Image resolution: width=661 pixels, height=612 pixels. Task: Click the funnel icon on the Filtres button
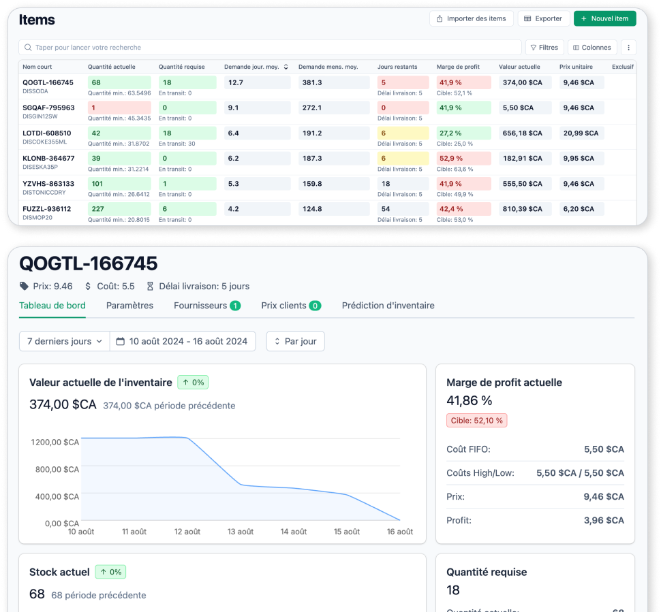click(534, 47)
